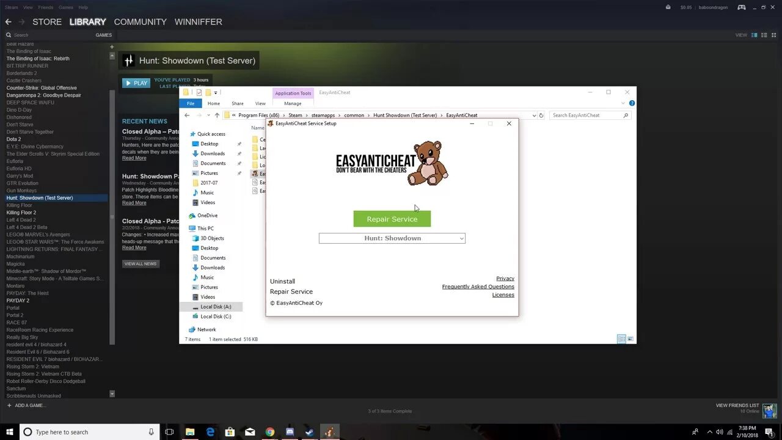Open Explorer help question mark icon

632,103
